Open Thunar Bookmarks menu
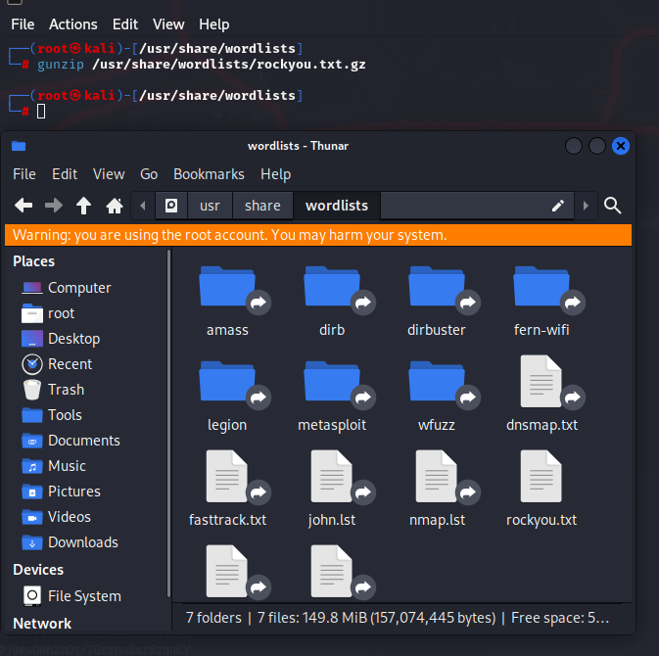Screen dimensions: 659x656 pos(209,174)
